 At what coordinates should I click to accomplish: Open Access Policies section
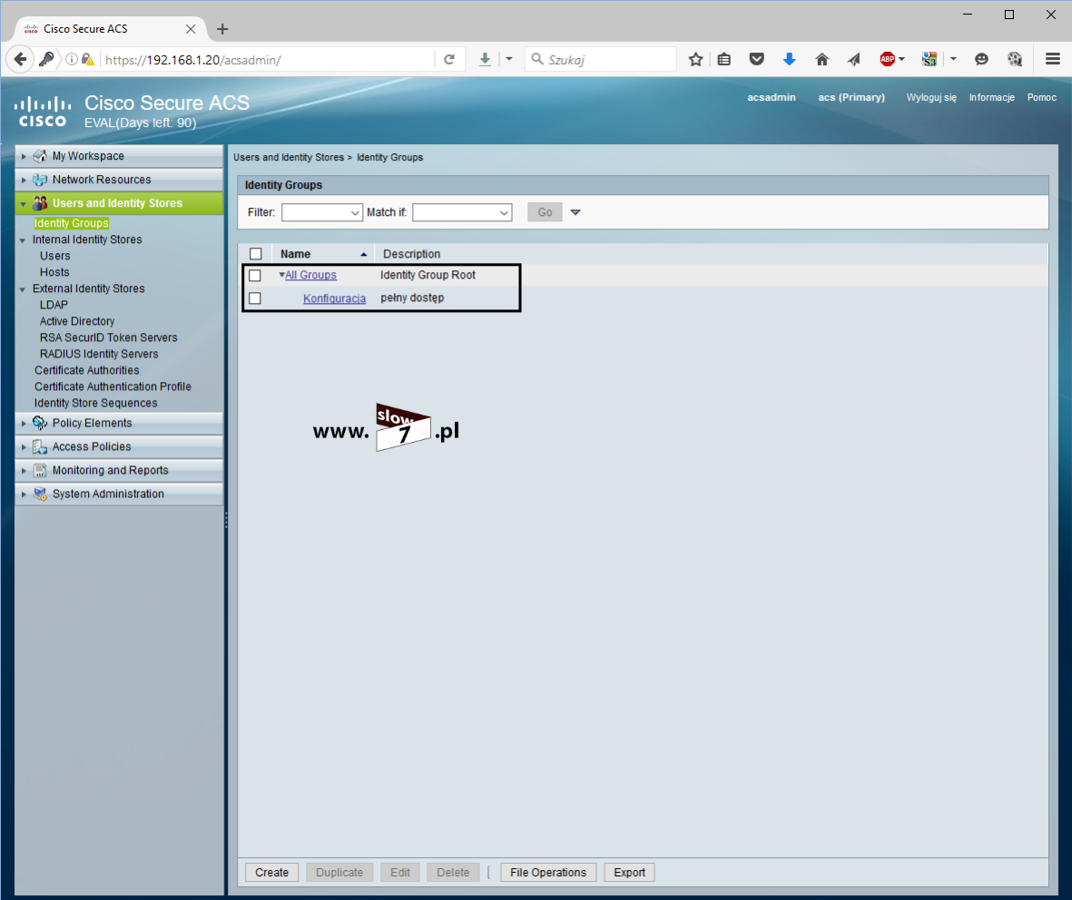pyautogui.click(x=119, y=447)
